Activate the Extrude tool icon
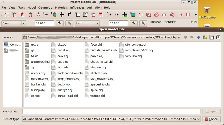224x125 pixels. pos(93,14)
